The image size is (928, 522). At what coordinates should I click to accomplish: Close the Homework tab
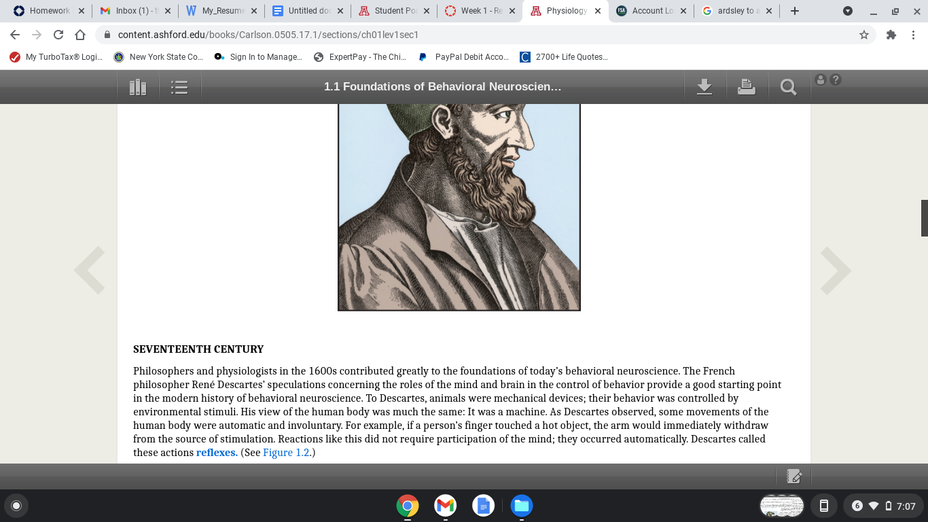point(82,11)
